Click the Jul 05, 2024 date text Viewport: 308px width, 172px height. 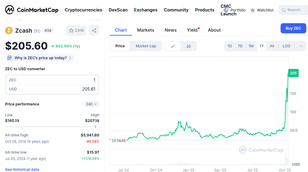coord(25,159)
